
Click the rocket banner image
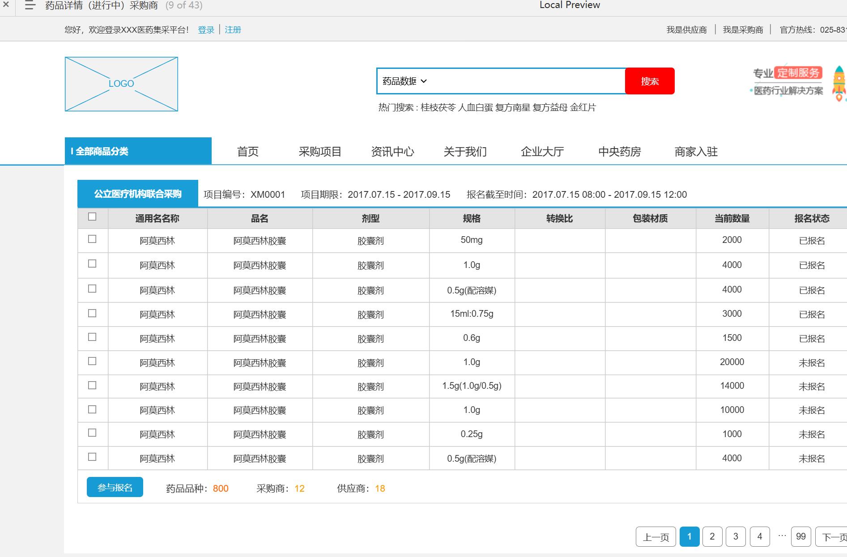click(x=839, y=83)
